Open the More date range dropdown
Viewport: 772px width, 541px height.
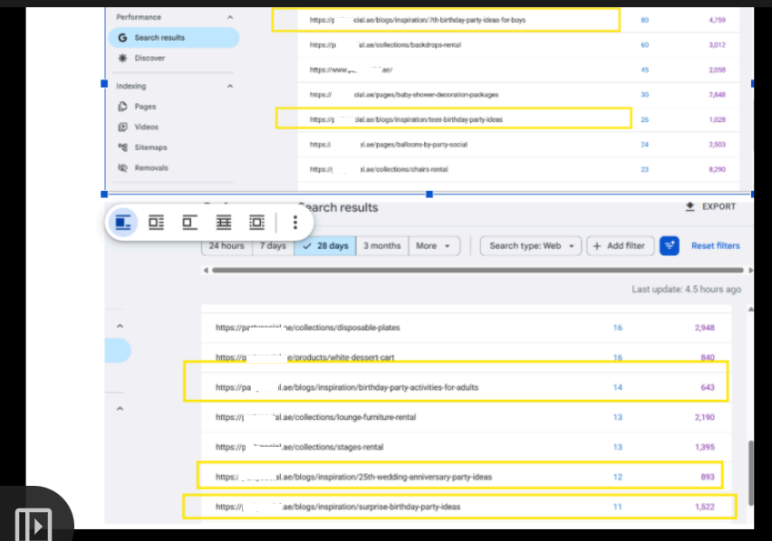tap(433, 246)
